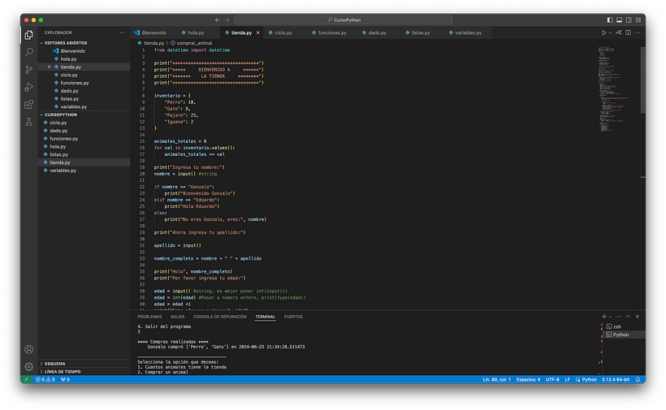Open the Run and Debug view
This screenshot has width=666, height=410.
pyautogui.click(x=29, y=87)
